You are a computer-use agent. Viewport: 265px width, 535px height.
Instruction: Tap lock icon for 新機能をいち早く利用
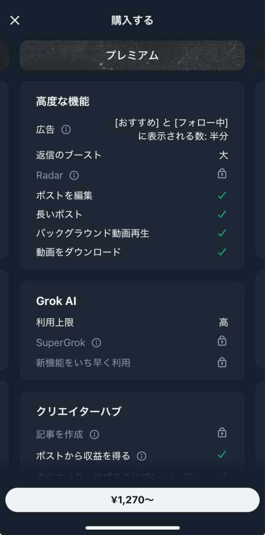222,362
